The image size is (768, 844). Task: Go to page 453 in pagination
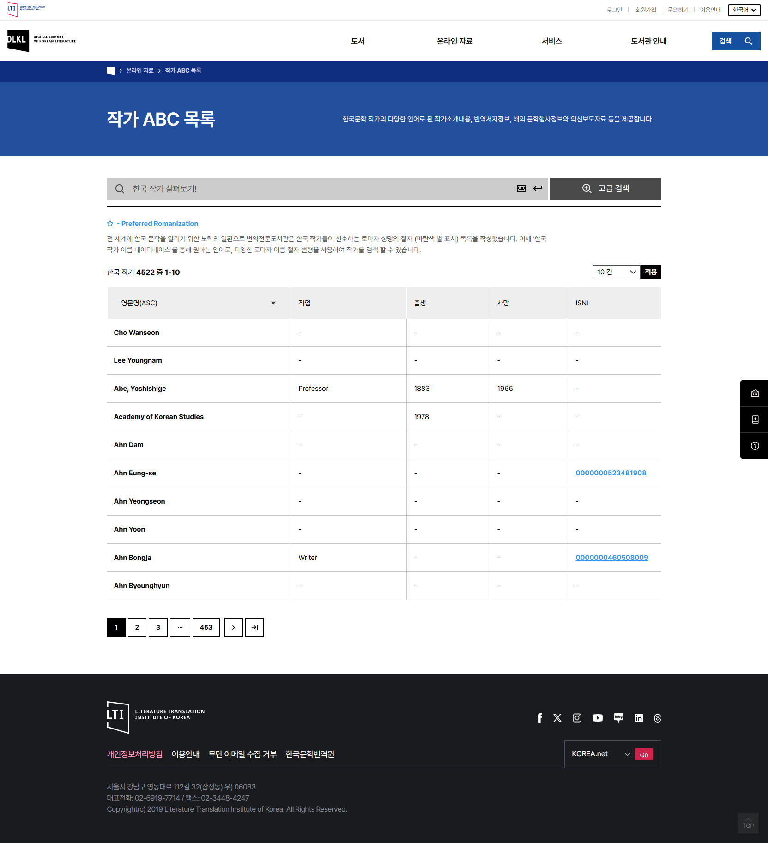206,627
